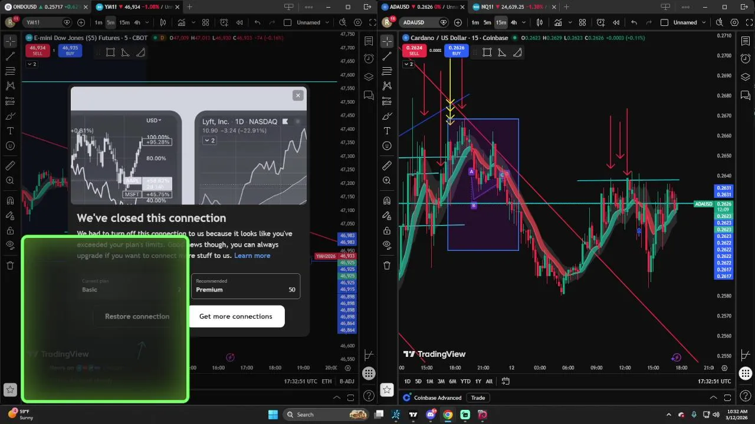Select 1m interval in ADAUSD window
The width and height of the screenshot is (755, 424).
475,22
